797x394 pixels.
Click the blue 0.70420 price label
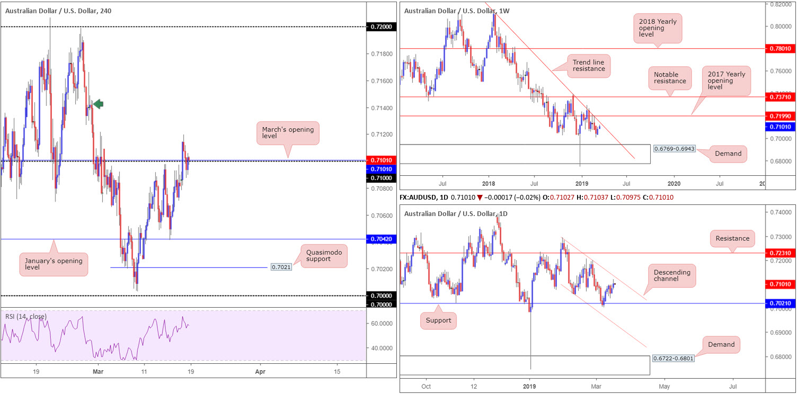coord(381,239)
